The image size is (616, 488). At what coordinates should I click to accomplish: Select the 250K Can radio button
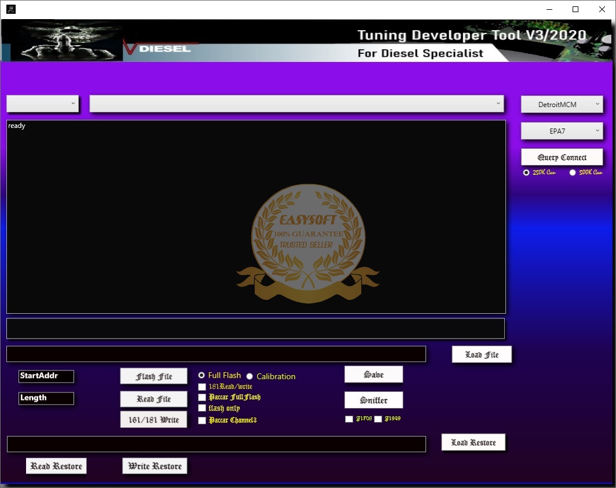[526, 173]
